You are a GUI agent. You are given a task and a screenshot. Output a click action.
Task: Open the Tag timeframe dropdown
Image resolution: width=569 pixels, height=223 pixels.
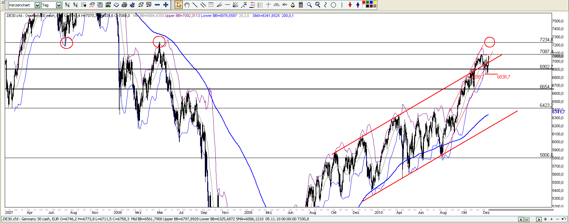pos(59,5)
